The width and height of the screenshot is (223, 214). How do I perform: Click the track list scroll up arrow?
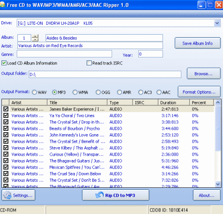click(x=218, y=103)
